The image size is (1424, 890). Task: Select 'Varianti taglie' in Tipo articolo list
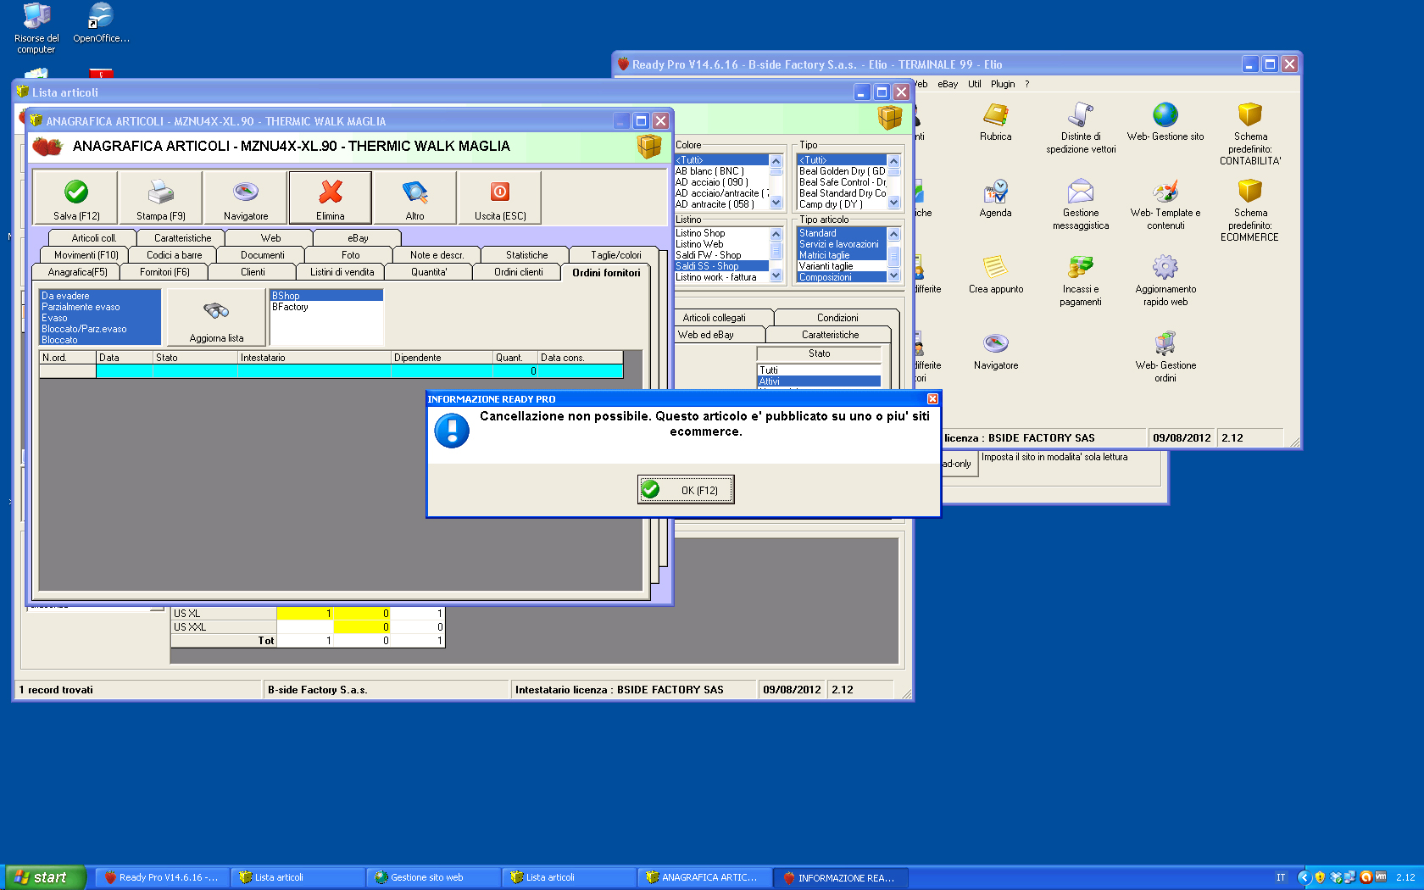click(x=842, y=266)
